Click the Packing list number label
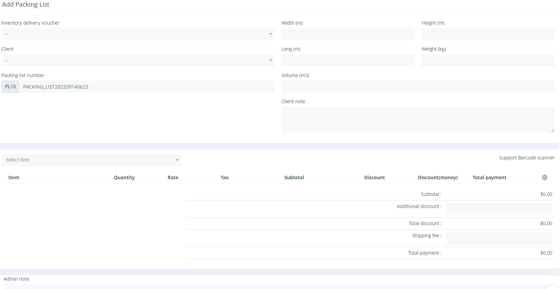 23,75
